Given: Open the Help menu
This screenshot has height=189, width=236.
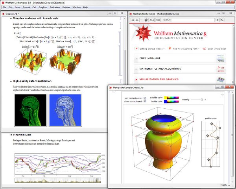Looking at the screenshot, I should 86,7.
